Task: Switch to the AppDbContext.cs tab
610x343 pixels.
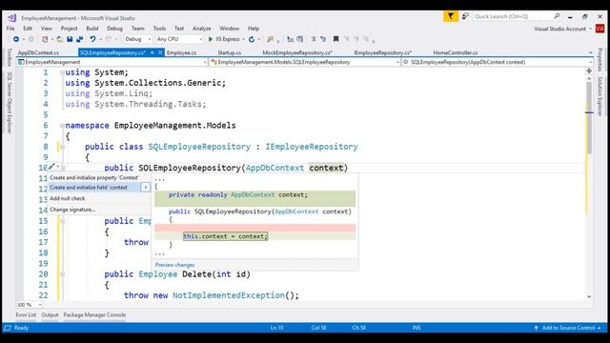Action: coord(38,52)
